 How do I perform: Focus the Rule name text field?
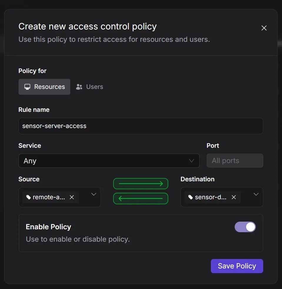click(141, 126)
